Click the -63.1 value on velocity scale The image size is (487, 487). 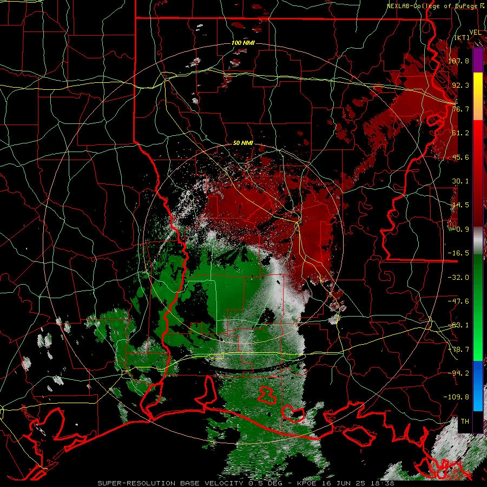[458, 325]
